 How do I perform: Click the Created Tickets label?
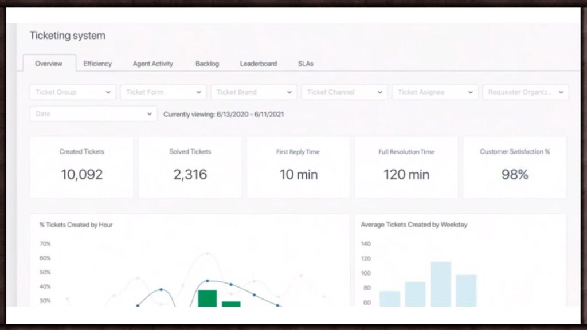tap(81, 151)
